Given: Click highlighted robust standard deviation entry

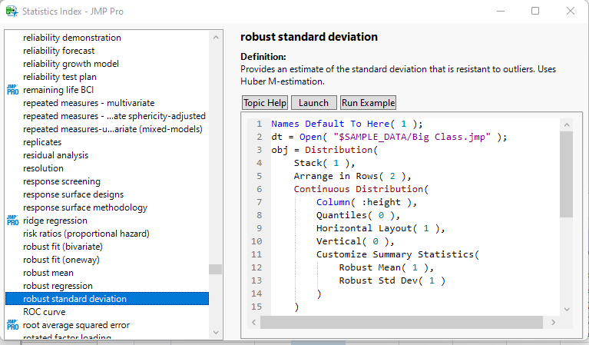Looking at the screenshot, I should 107,299.
